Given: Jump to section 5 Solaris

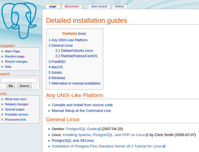Looking at the screenshot, I should tap(55, 72).
